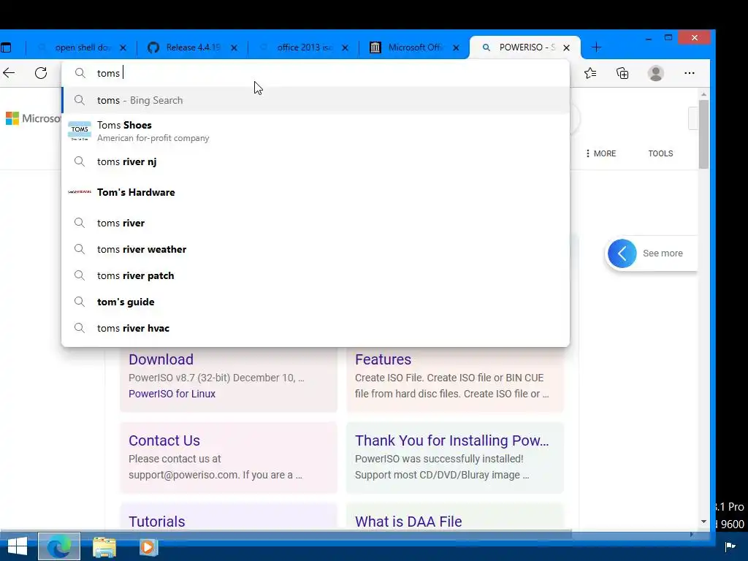Open the tab actions icon at far left
Viewport: 748px width, 561px height.
pos(6,47)
